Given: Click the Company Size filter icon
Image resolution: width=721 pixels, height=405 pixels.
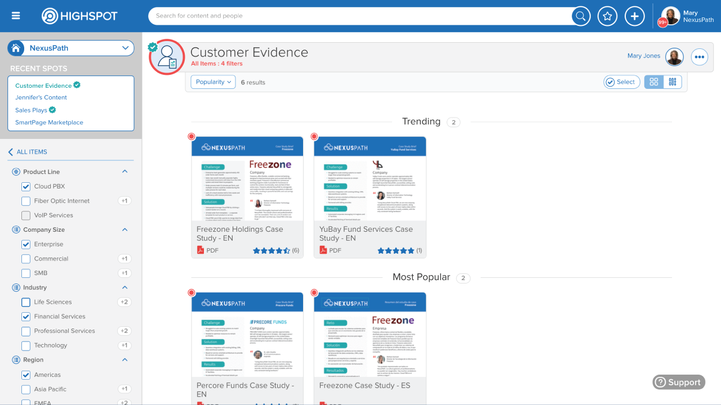Looking at the screenshot, I should [x=16, y=229].
